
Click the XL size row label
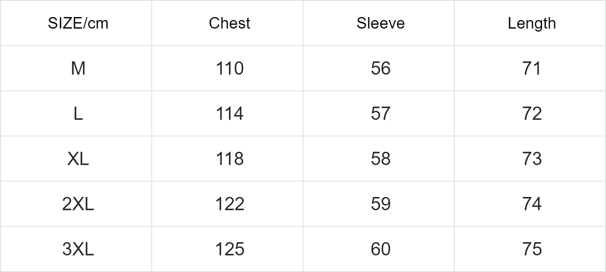tap(78, 159)
